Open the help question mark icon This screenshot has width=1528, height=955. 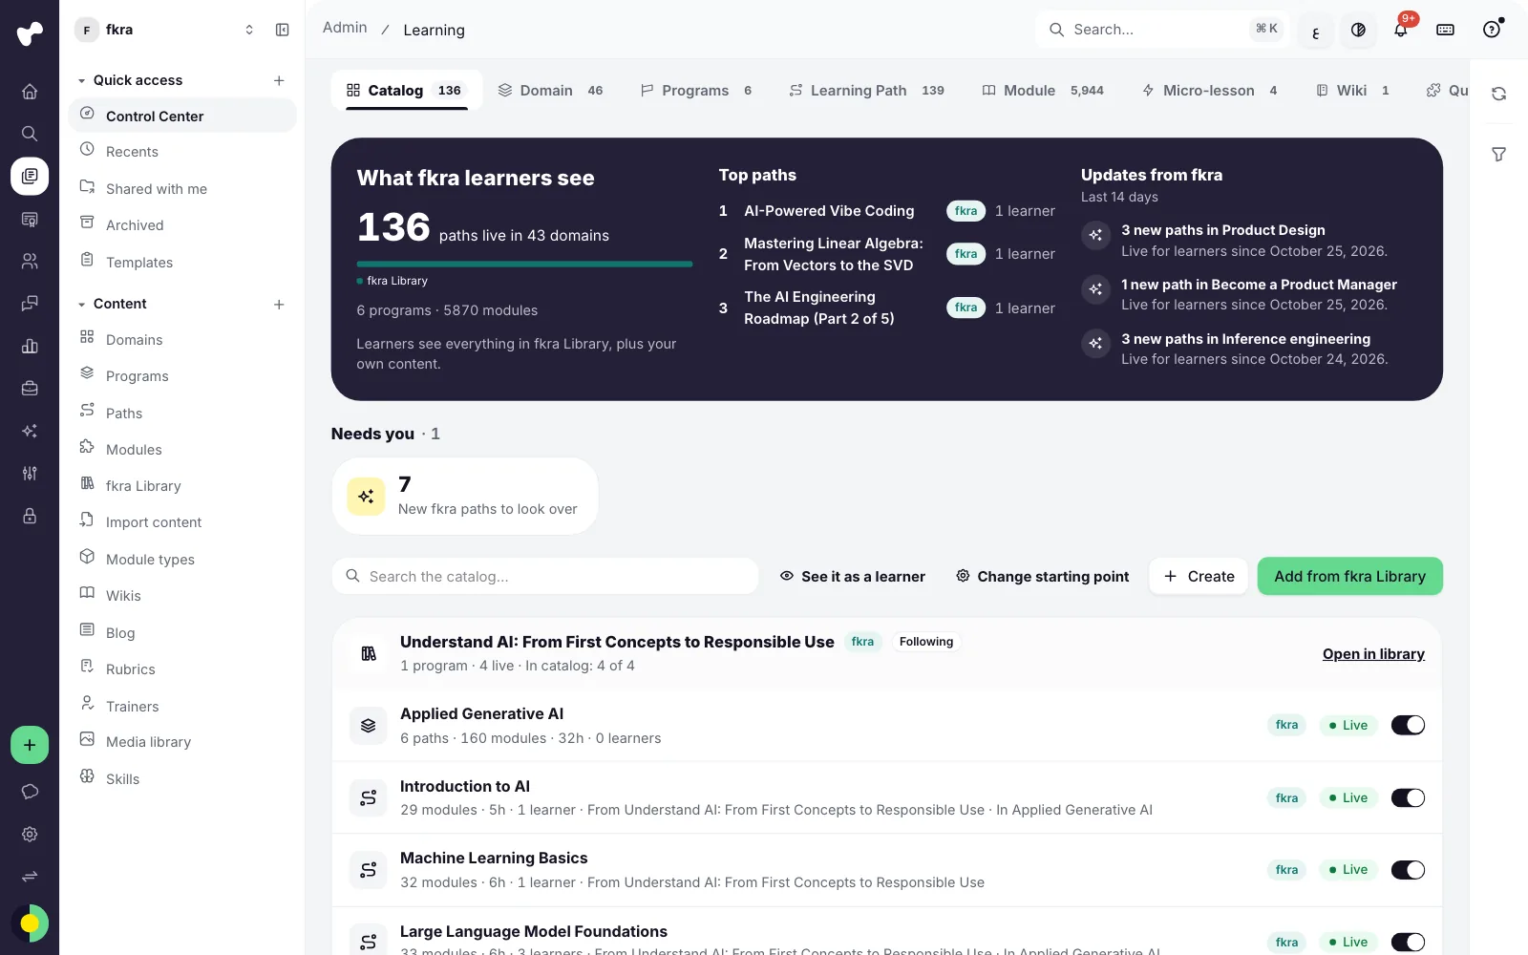1492,30
